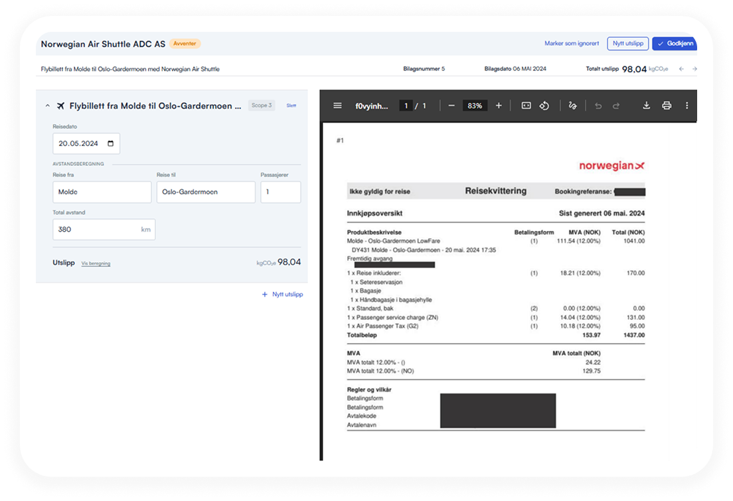Click the Slett link to delete emission
This screenshot has height=501, width=733.
291,106
